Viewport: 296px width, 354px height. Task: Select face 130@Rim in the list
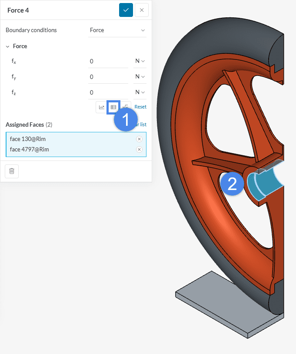(28, 139)
